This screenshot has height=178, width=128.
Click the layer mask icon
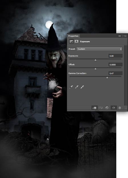click(77, 41)
